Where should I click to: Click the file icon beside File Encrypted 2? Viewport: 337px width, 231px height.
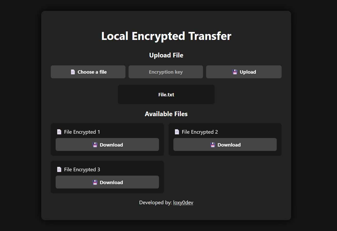[177, 132]
